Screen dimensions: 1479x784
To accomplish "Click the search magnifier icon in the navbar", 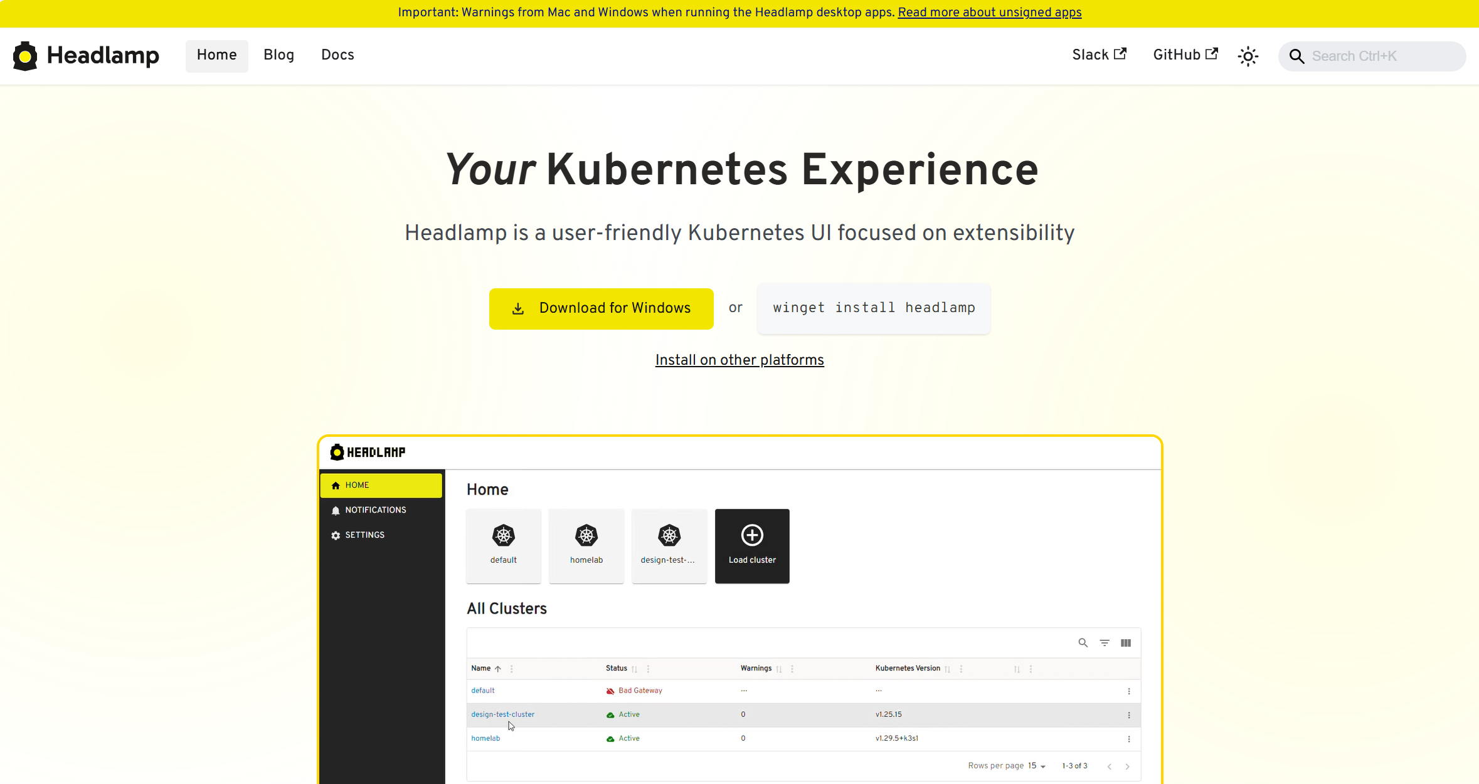I will pyautogui.click(x=1296, y=56).
